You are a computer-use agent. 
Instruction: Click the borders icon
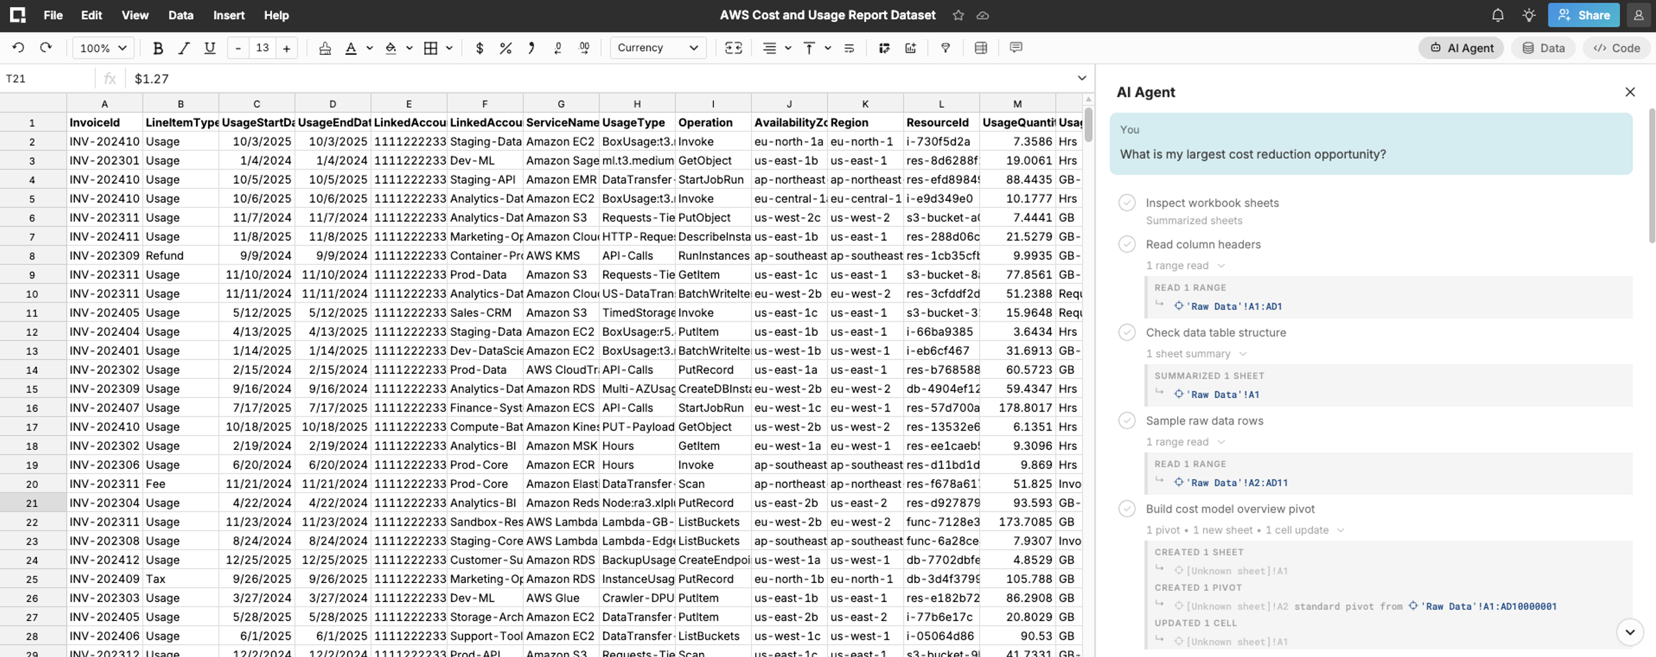pos(430,47)
